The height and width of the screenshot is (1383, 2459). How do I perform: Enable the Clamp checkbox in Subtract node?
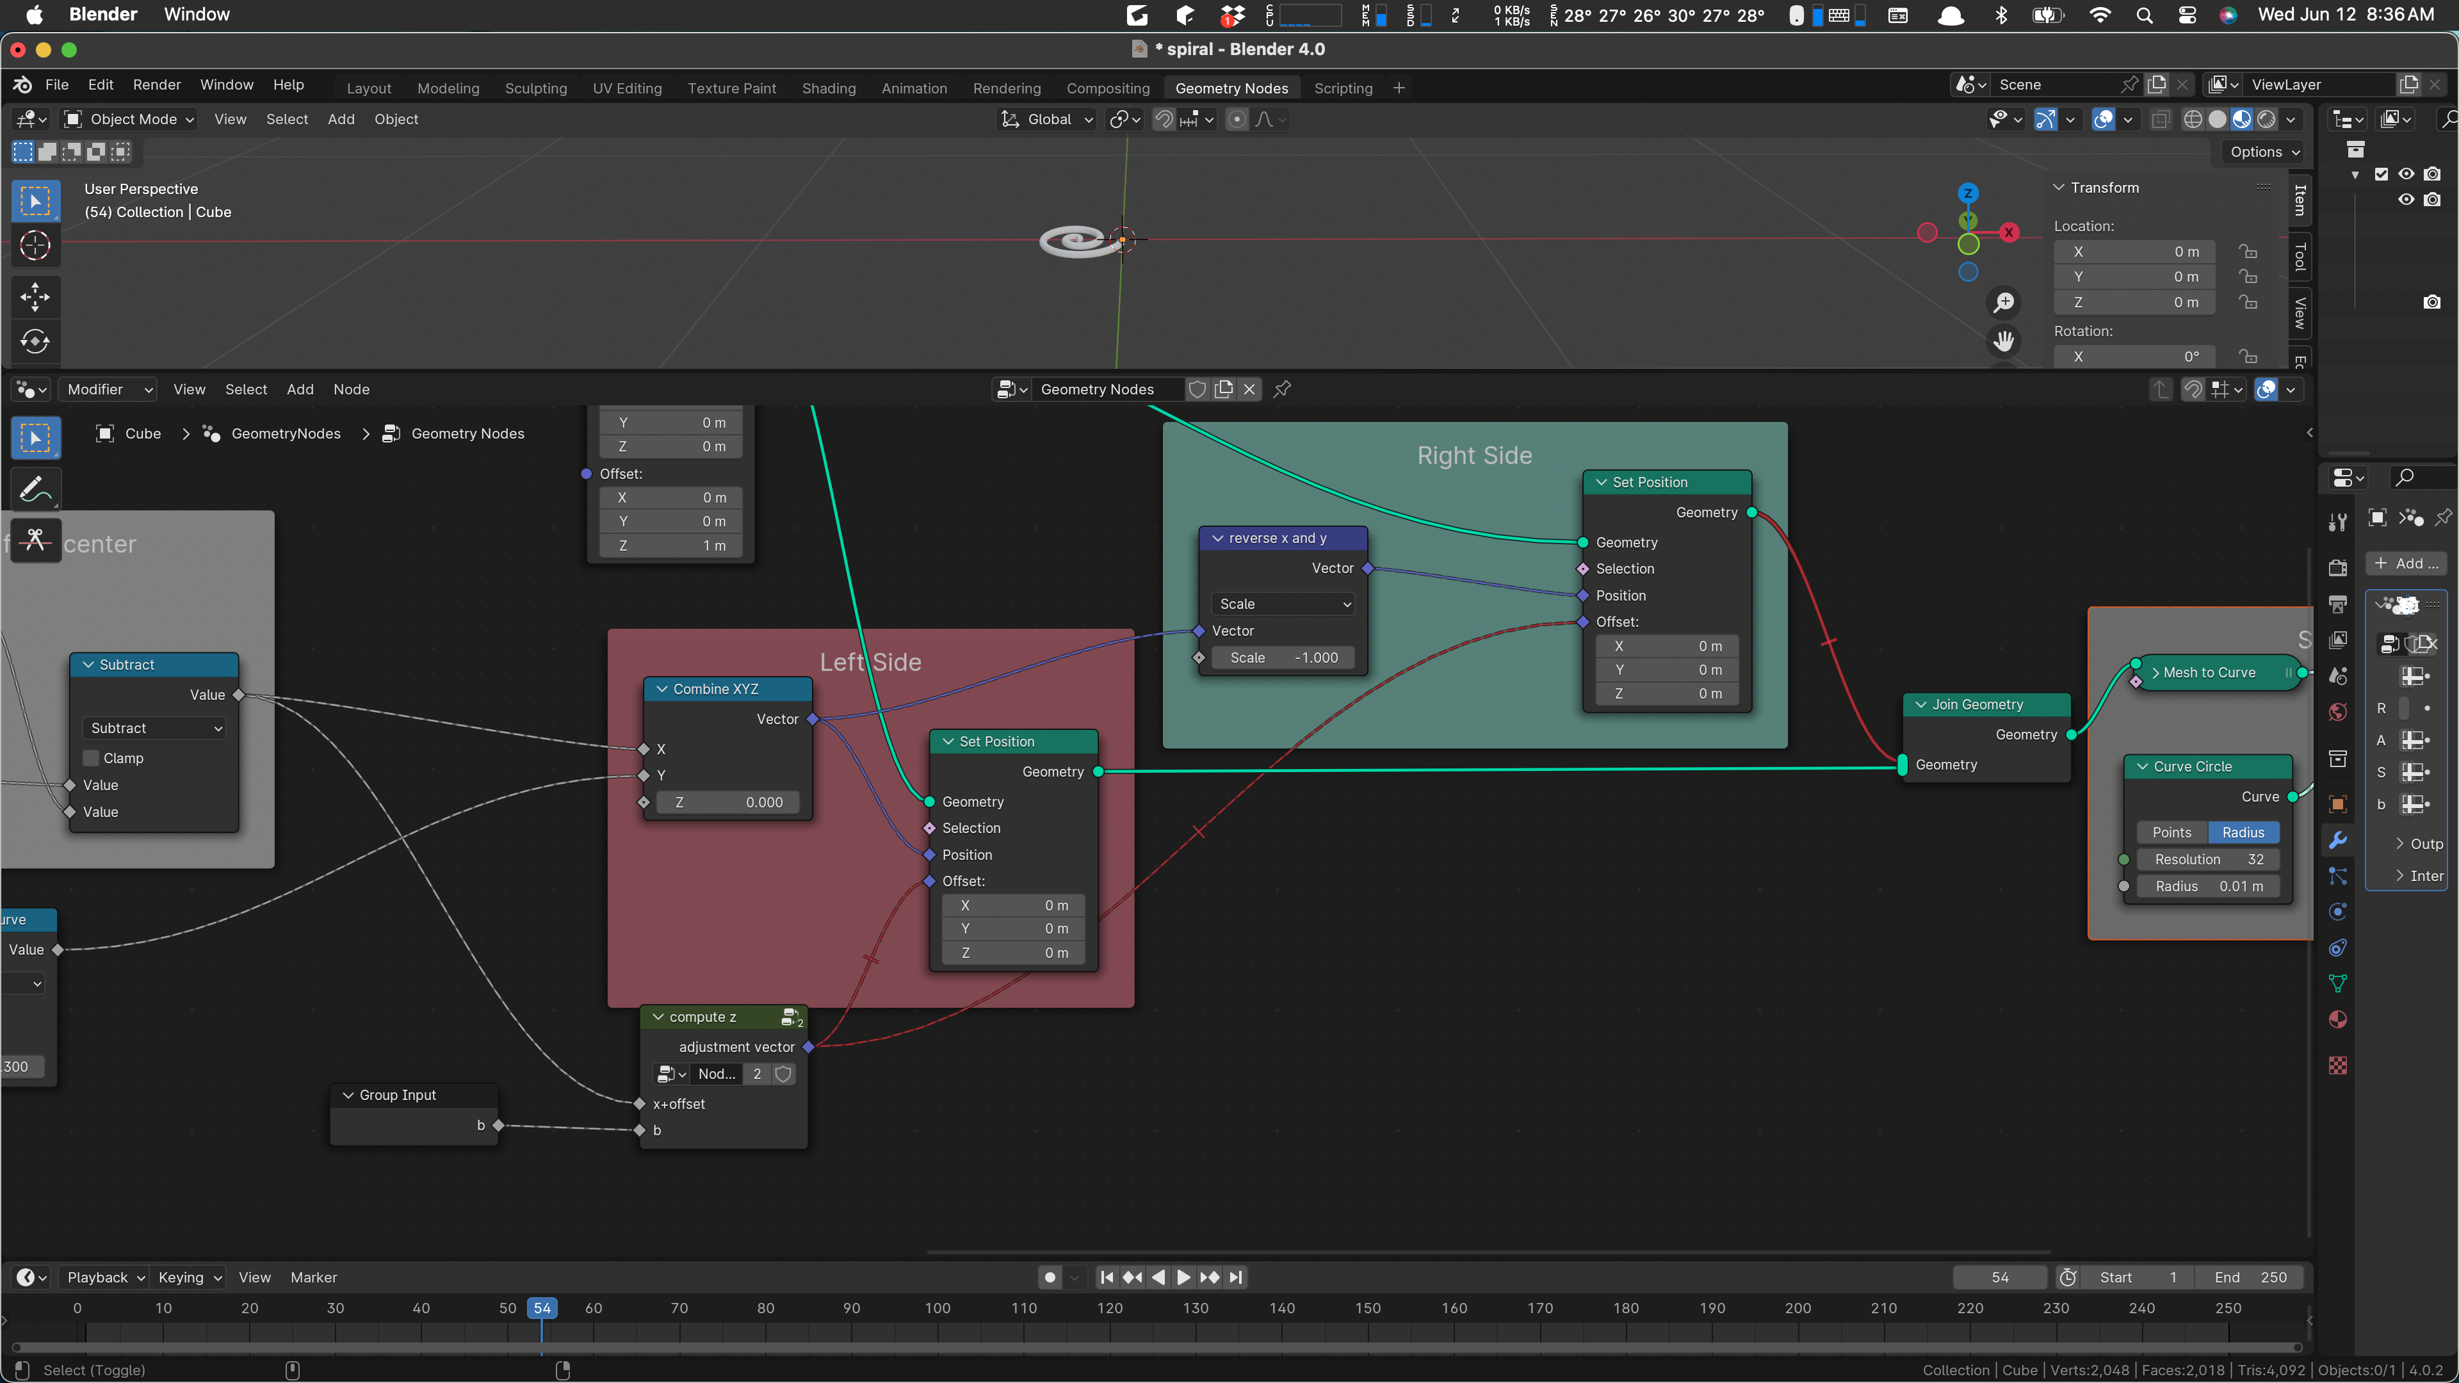tap(92, 758)
